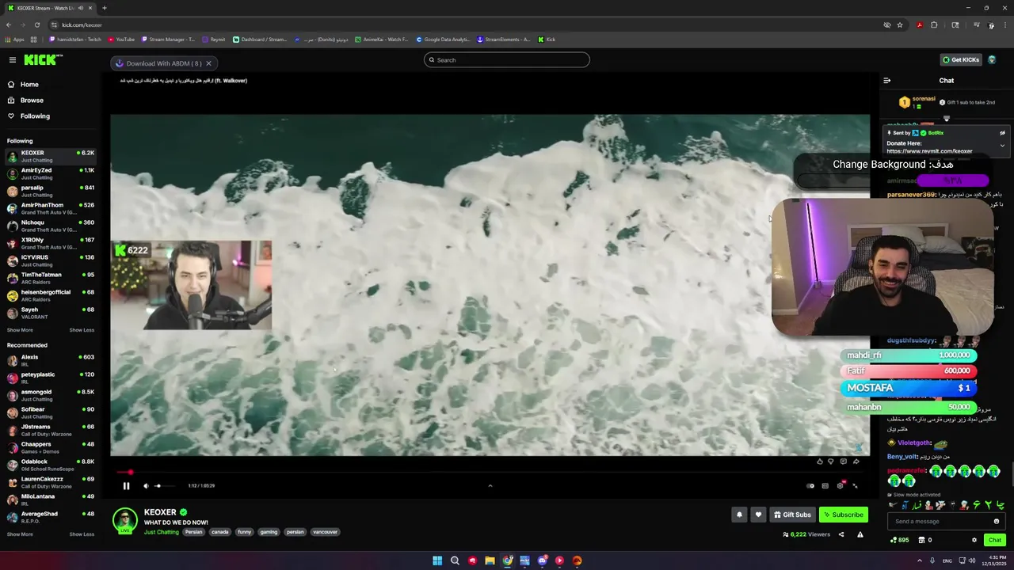Image resolution: width=1014 pixels, height=570 pixels.
Task: Open Windows taskbar search
Action: [455, 560]
